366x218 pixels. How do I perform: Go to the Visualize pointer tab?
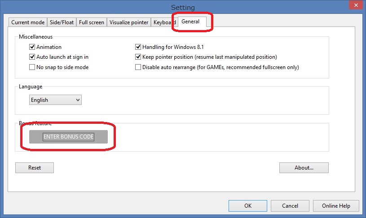[x=129, y=22]
